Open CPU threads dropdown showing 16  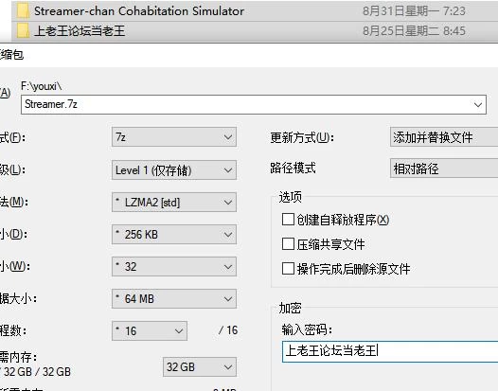point(150,331)
